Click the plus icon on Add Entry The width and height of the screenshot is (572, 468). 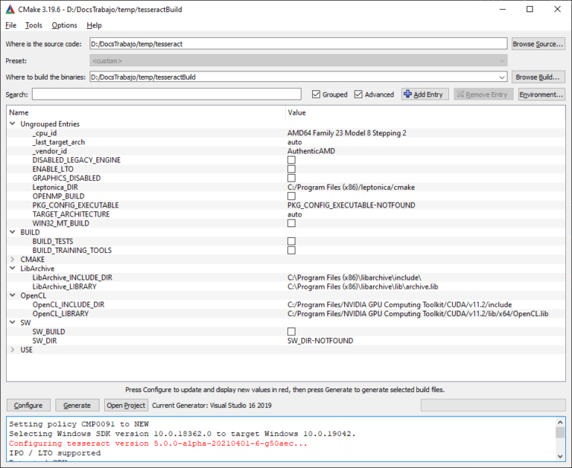pyautogui.click(x=407, y=94)
